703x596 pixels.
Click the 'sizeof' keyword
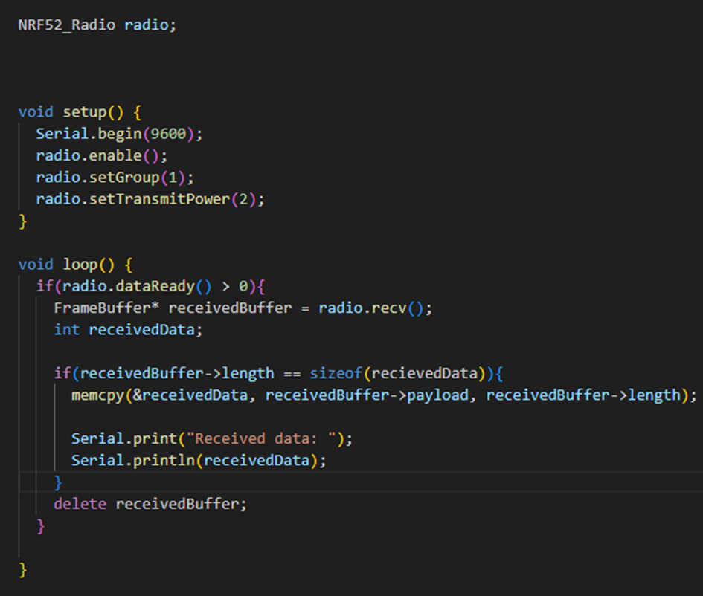click(336, 374)
